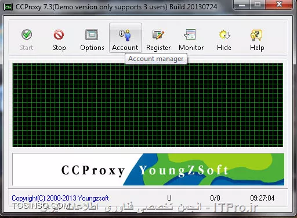The width and height of the screenshot is (297, 218).
Task: Click the 0/0 connection counter
Action: pyautogui.click(x=215, y=198)
